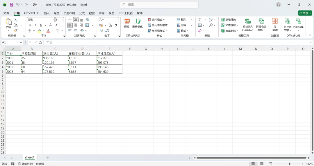Image resolution: width=314 pixels, height=166 pixels.
Task: Click the percent style icon
Action: coord(110,25)
